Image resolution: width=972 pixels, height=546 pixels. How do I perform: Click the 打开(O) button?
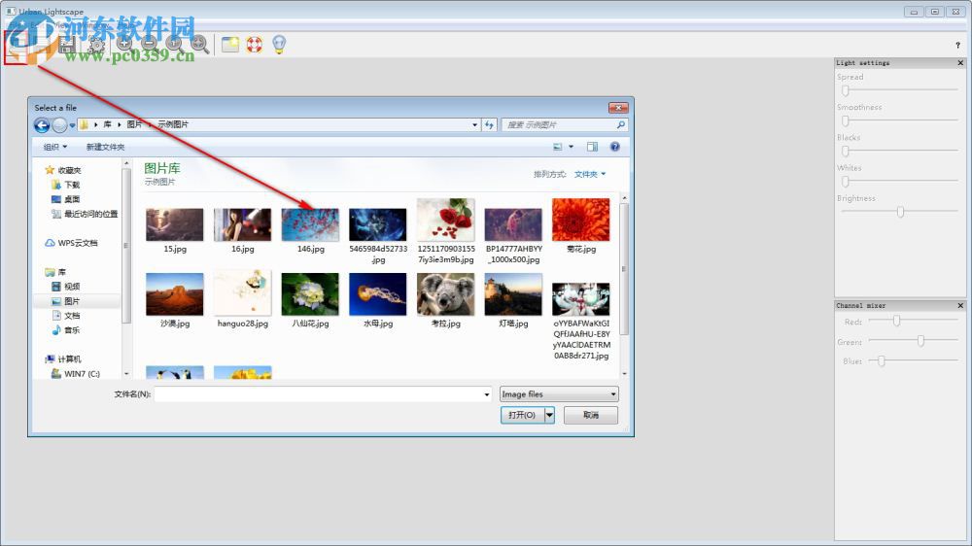coord(522,415)
